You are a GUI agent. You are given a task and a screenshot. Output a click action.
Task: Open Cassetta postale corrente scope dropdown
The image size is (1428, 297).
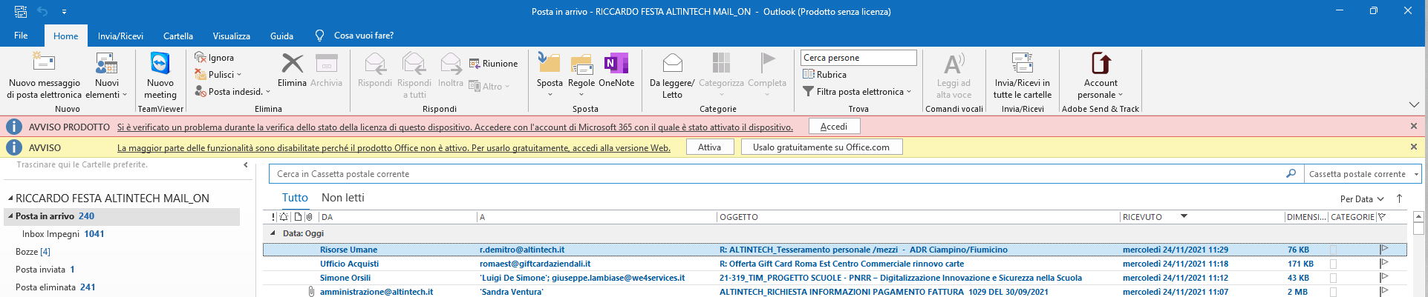click(x=1363, y=174)
